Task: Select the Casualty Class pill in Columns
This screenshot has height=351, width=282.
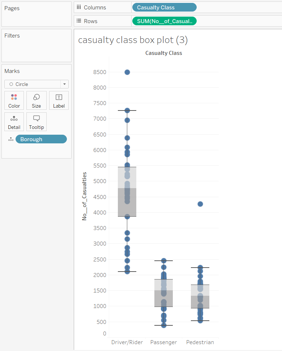Action: pos(164,7)
